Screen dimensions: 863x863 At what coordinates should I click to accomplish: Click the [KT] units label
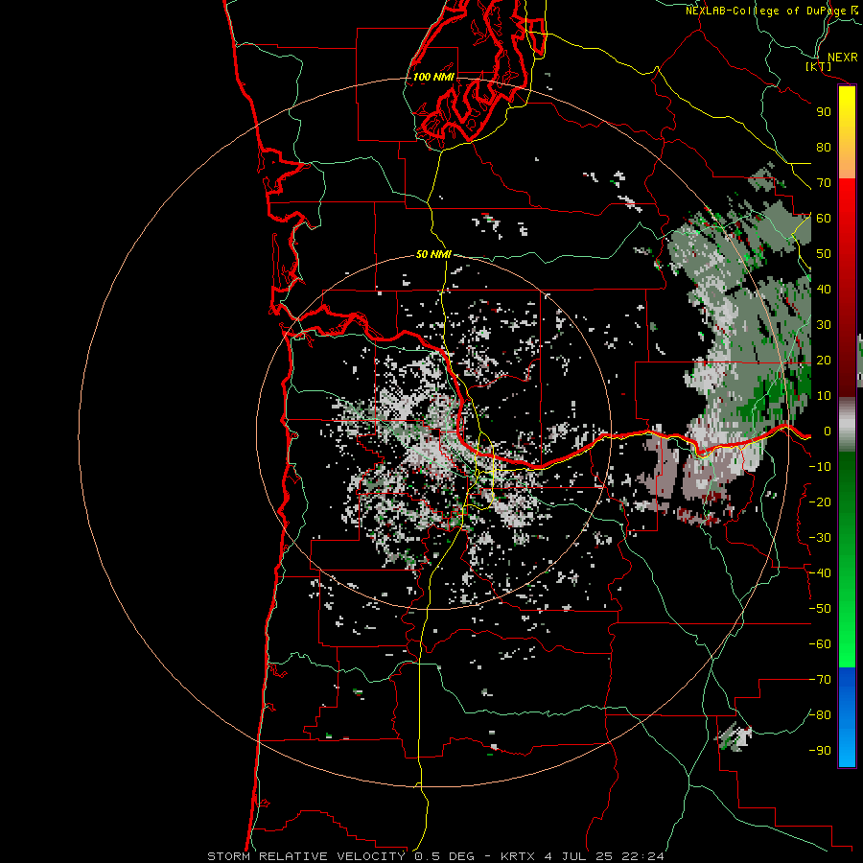(x=819, y=67)
